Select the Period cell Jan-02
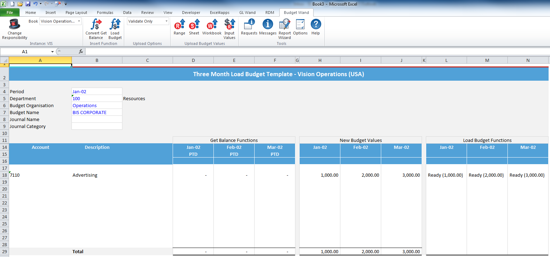Screen dimensions: 550x257 [x=97, y=91]
